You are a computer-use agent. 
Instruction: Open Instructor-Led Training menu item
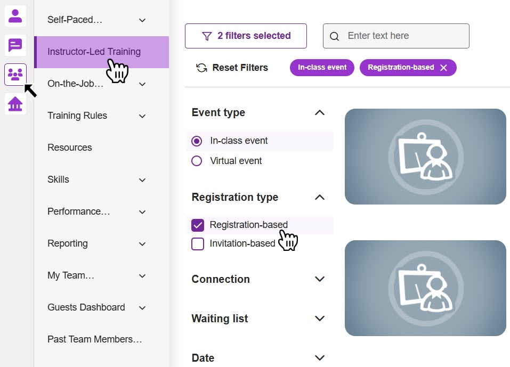click(x=94, y=52)
